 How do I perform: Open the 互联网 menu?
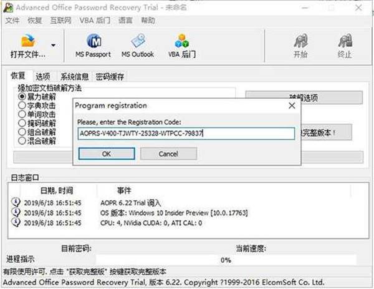[x=61, y=21]
